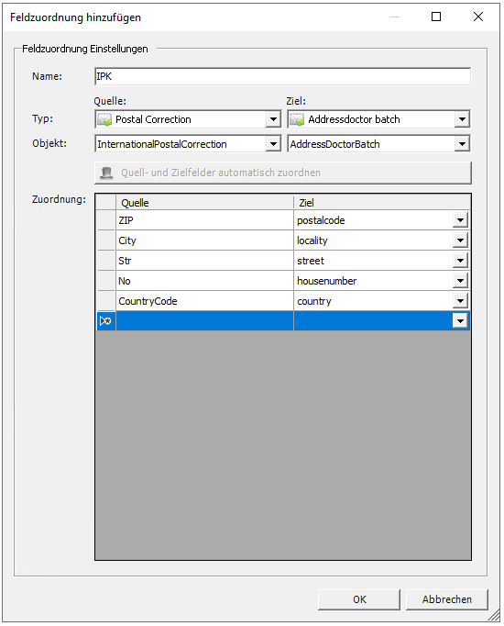Confirm the field mapping with OK
The width and height of the screenshot is (504, 626).
point(359,599)
